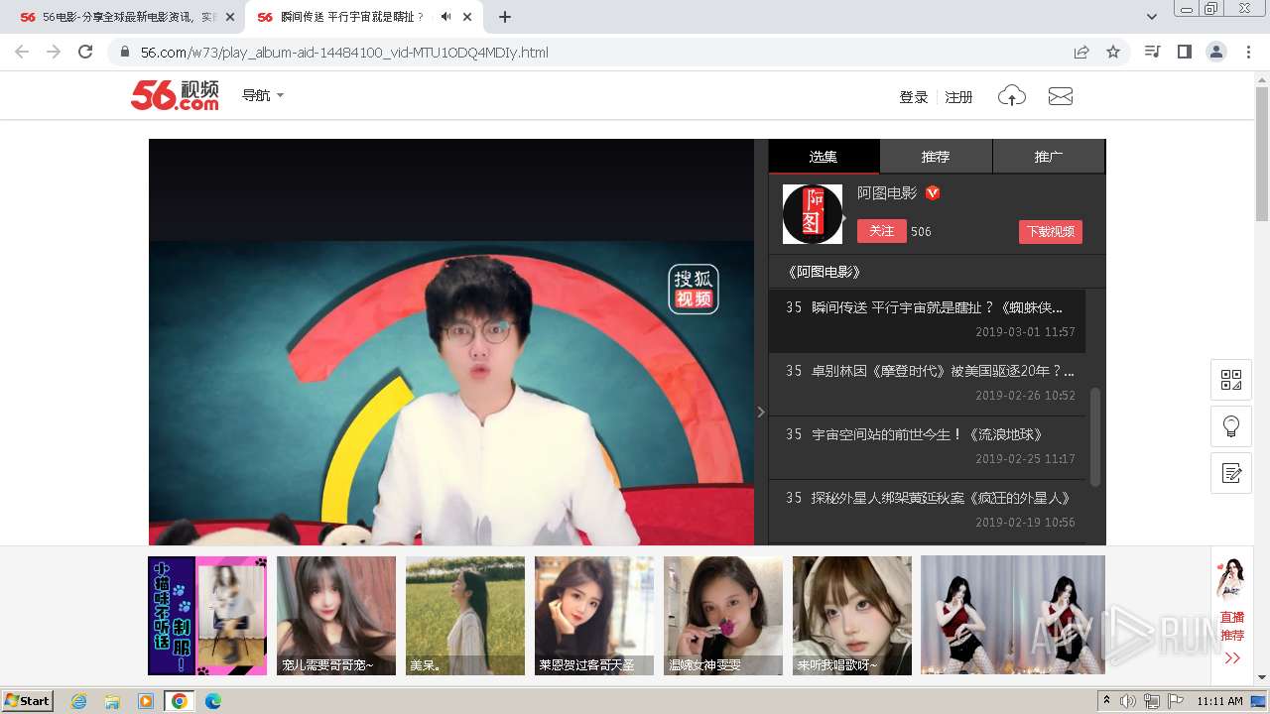Click the 下载视频 download button

click(x=1050, y=231)
